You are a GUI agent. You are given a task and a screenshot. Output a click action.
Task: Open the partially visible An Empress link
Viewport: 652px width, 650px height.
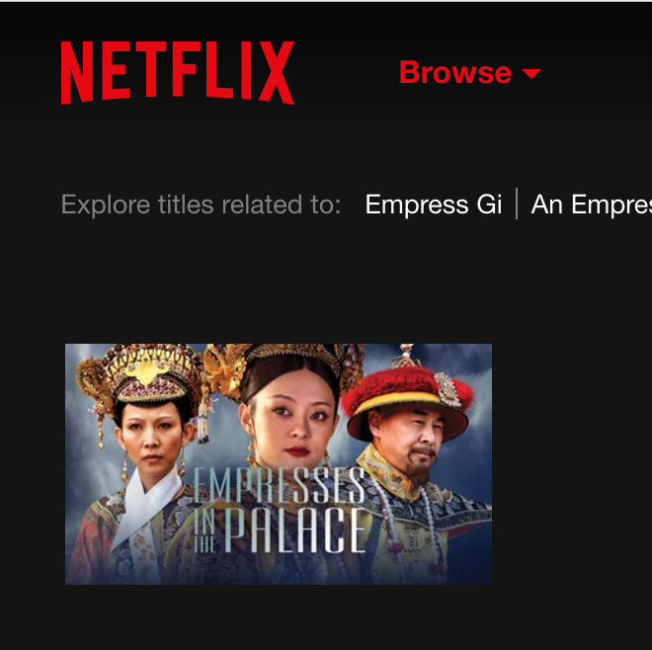(592, 204)
